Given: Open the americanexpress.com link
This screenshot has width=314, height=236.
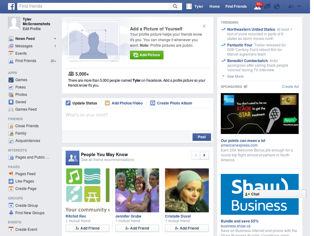Looking at the screenshot, I should click(239, 145).
